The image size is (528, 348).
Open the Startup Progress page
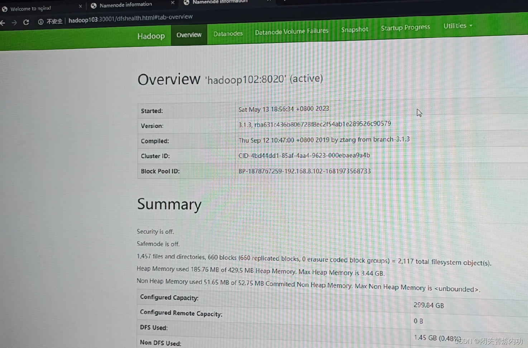(x=405, y=28)
